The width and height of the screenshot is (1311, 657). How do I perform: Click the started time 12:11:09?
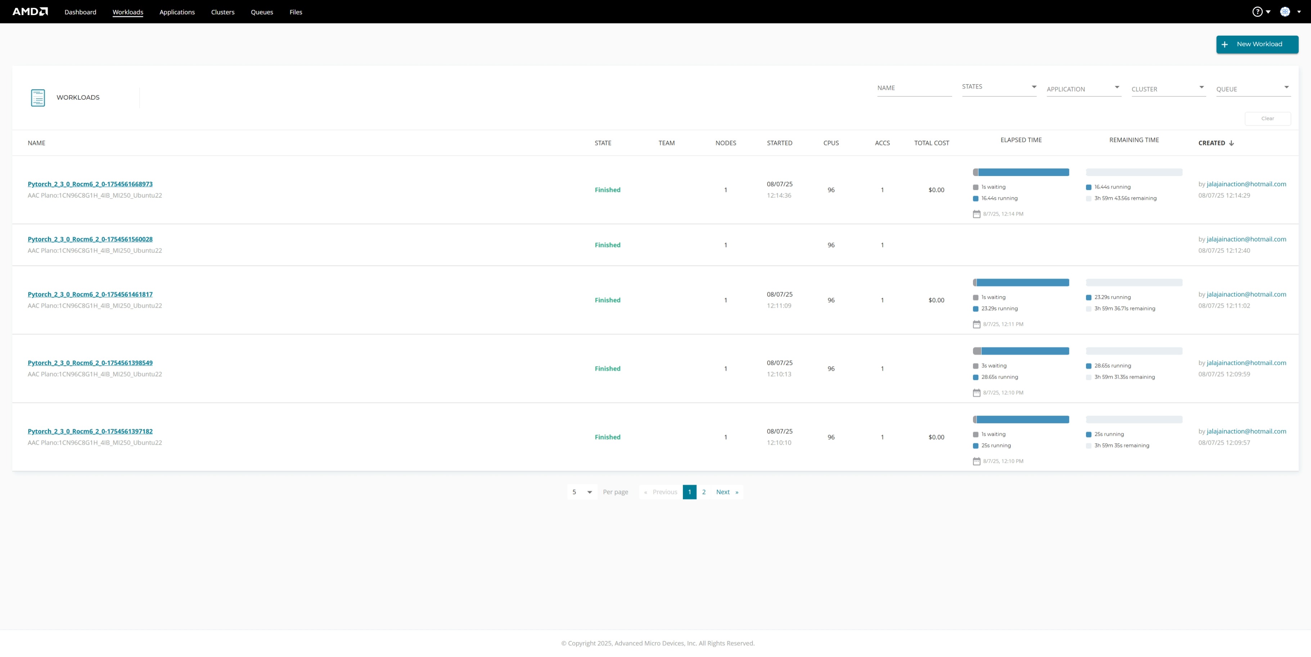coord(779,305)
